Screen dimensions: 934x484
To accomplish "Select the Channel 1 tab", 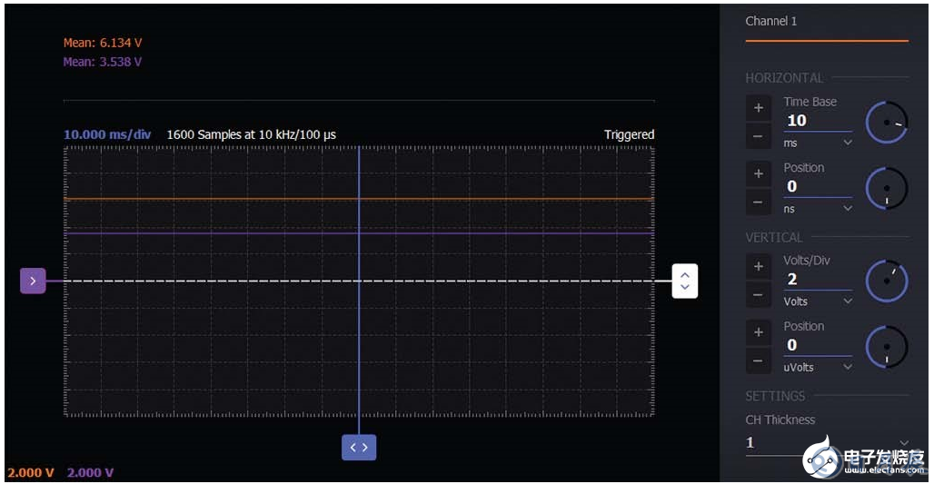I will 771,21.
